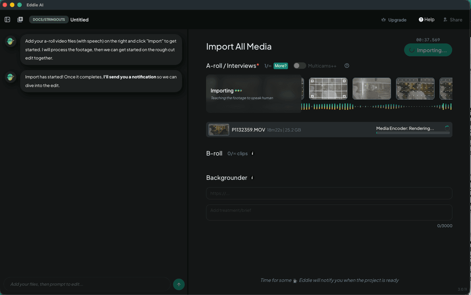Click the new project plus icon

(20, 20)
